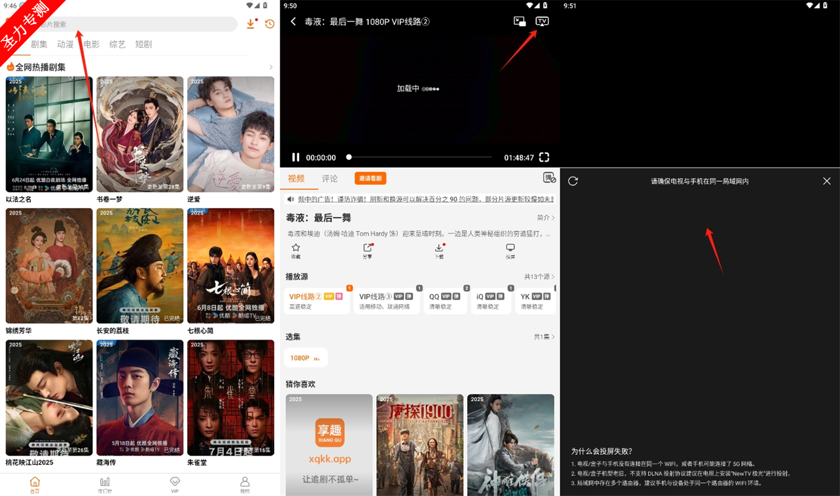The width and height of the screenshot is (840, 496).
Task: Click the orange 邀请看剧 button
Action: [370, 179]
